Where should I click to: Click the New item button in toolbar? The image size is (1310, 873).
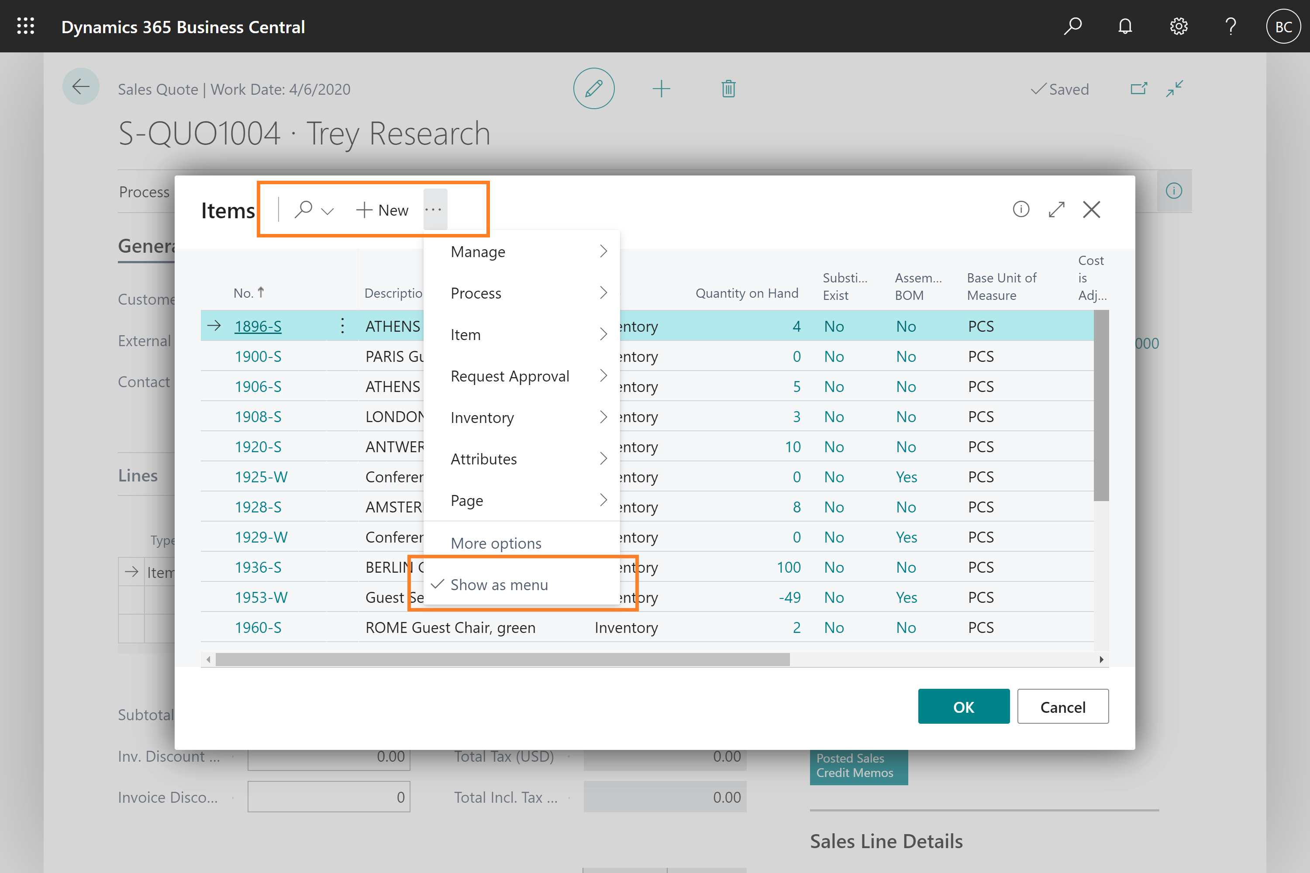point(382,209)
